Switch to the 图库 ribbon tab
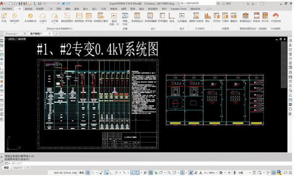The width and height of the screenshot is (294, 176). [59, 9]
